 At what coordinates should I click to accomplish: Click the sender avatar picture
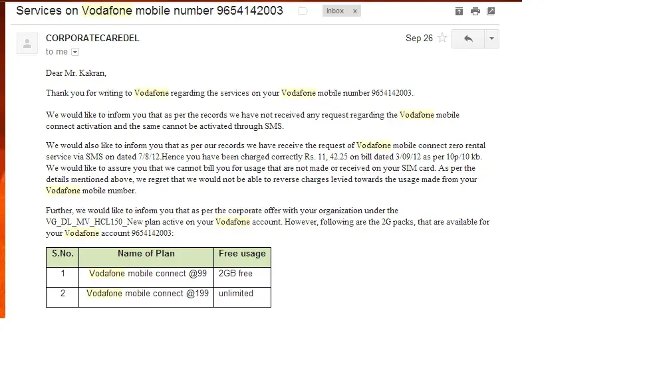pyautogui.click(x=27, y=43)
